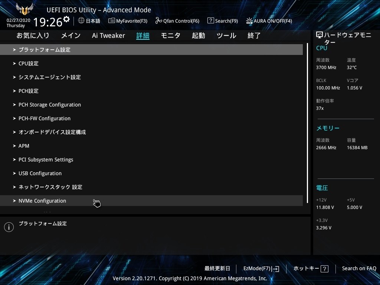
Task: Click the 電圧 section heading
Action: click(x=322, y=188)
